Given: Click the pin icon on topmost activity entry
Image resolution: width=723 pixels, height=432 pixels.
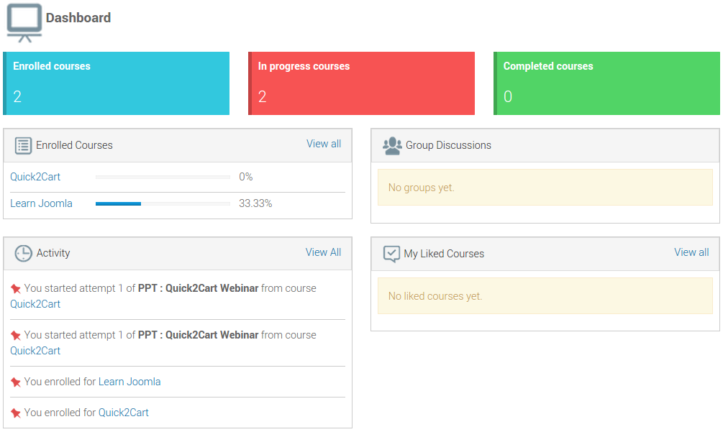Looking at the screenshot, I should pos(16,288).
